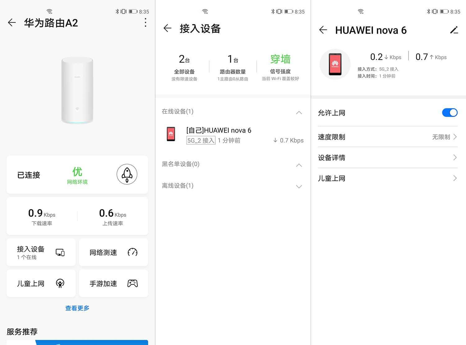The width and height of the screenshot is (466, 345).
Task: Tap Wi-Fi status icon on first screen
Action: tap(49, 11)
